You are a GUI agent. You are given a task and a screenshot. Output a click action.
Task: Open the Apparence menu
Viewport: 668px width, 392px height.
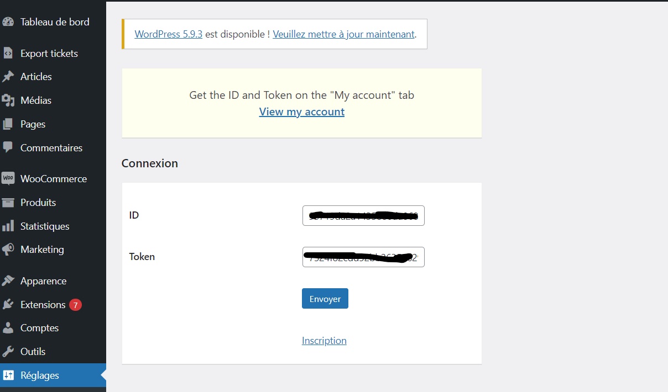click(x=43, y=281)
